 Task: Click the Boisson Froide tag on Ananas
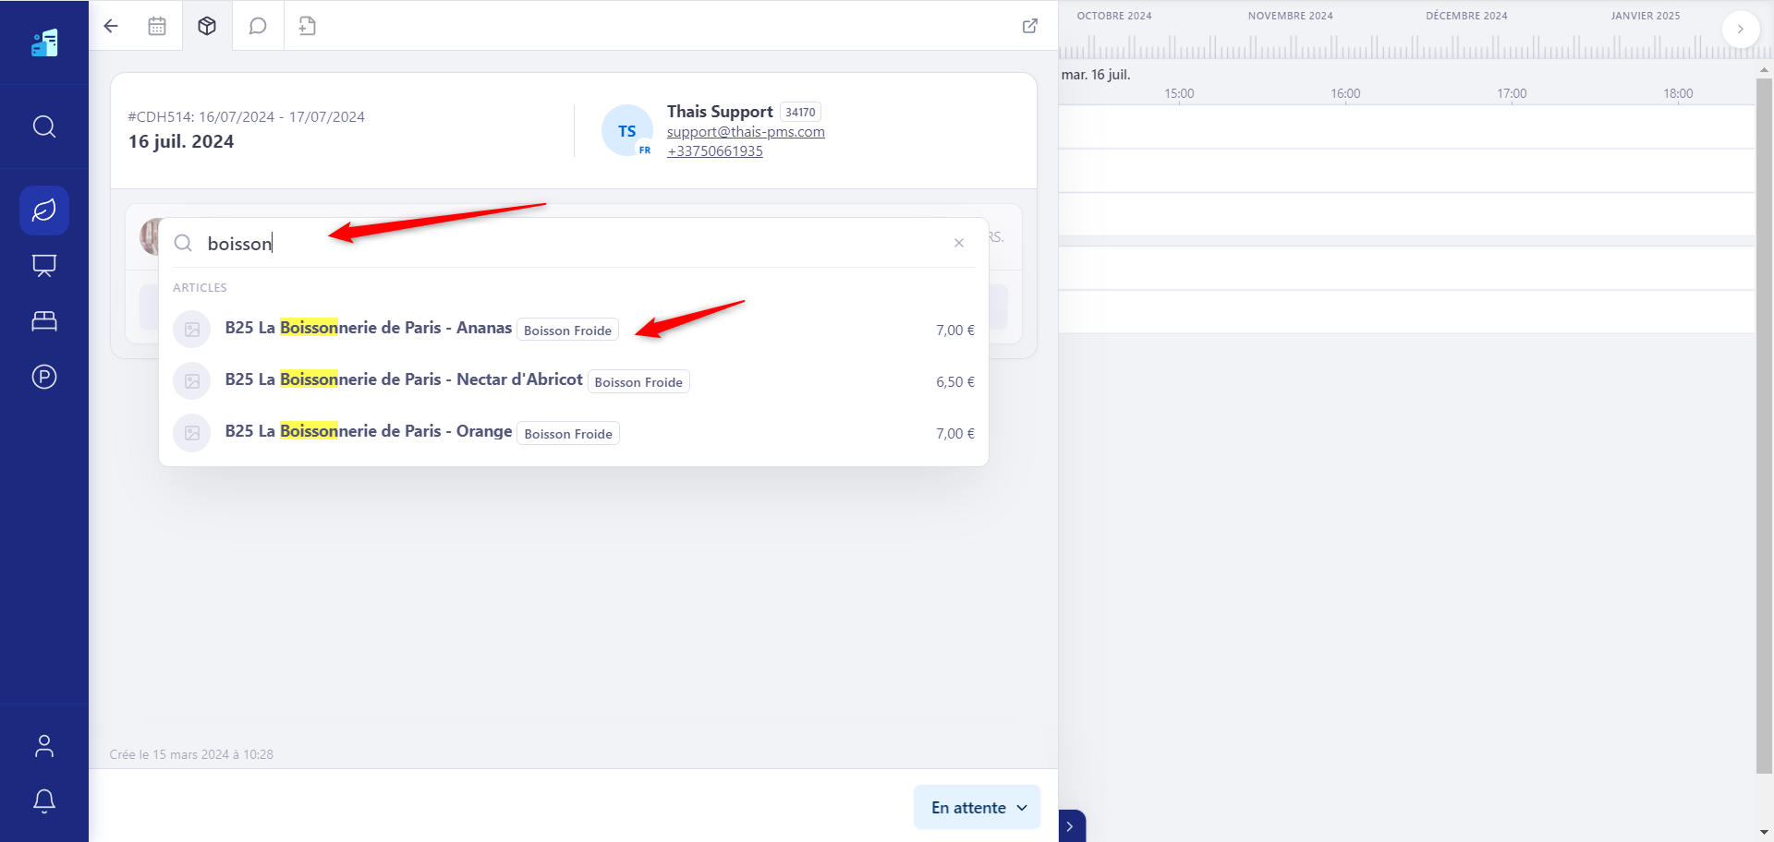[x=567, y=331]
